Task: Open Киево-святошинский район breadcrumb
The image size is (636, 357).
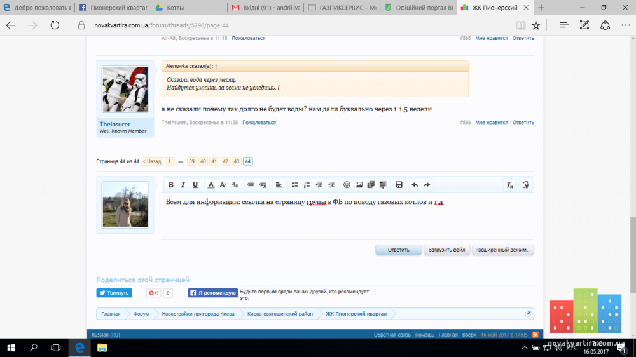Action: [280, 314]
